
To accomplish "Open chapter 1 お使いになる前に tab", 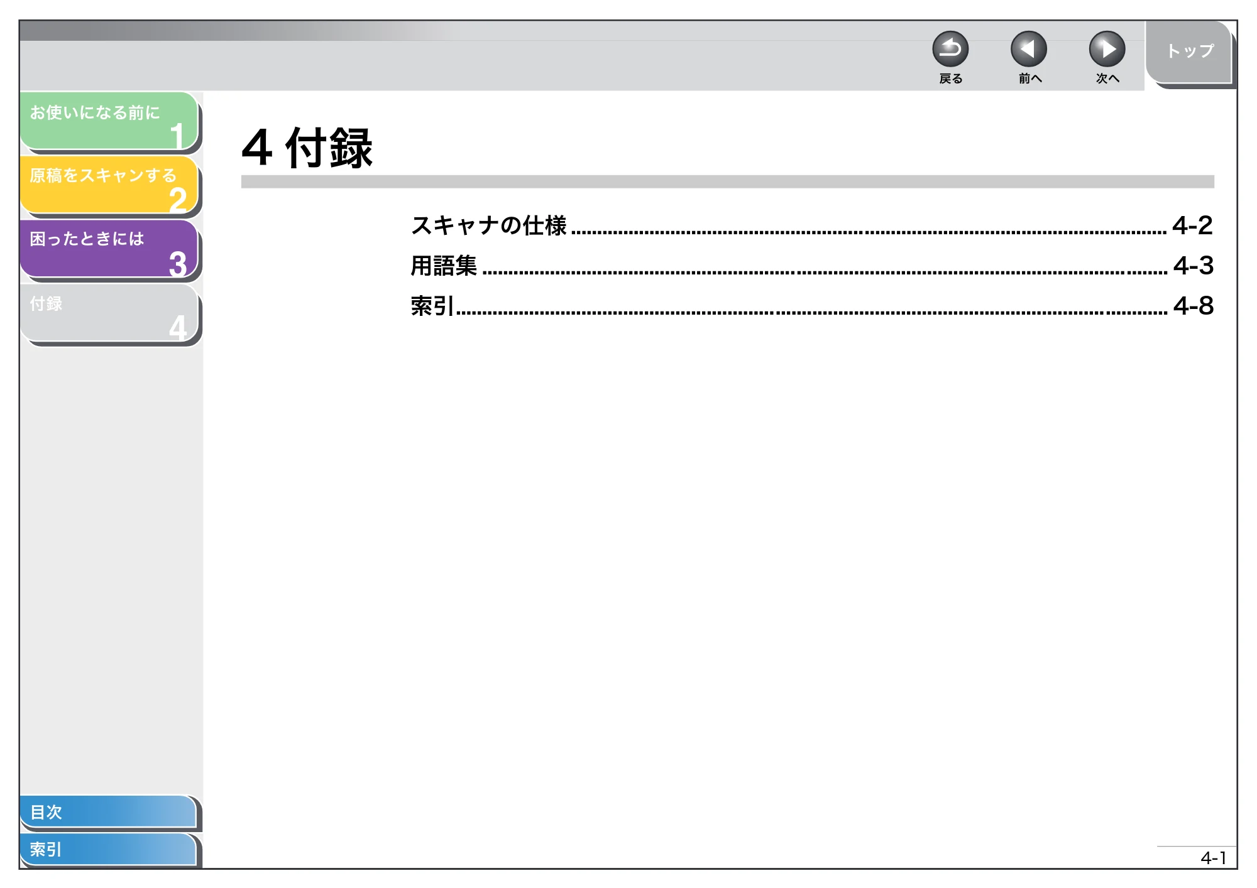I will [109, 121].
